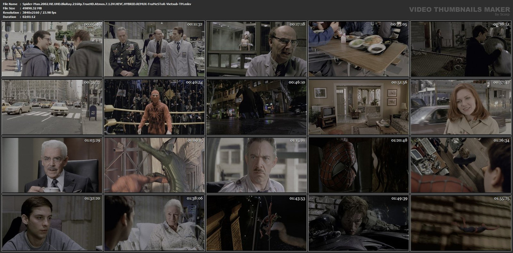Select the frame stamped 01:32:20
The width and height of the screenshot is (513, 253).
tap(52, 223)
